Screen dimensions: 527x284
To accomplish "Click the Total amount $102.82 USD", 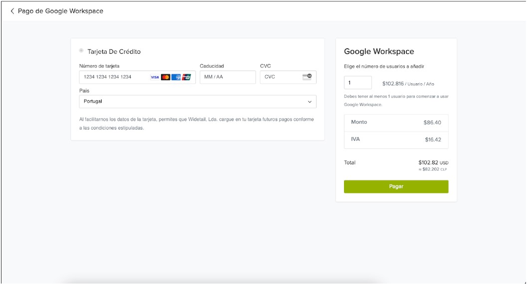I will (433, 163).
